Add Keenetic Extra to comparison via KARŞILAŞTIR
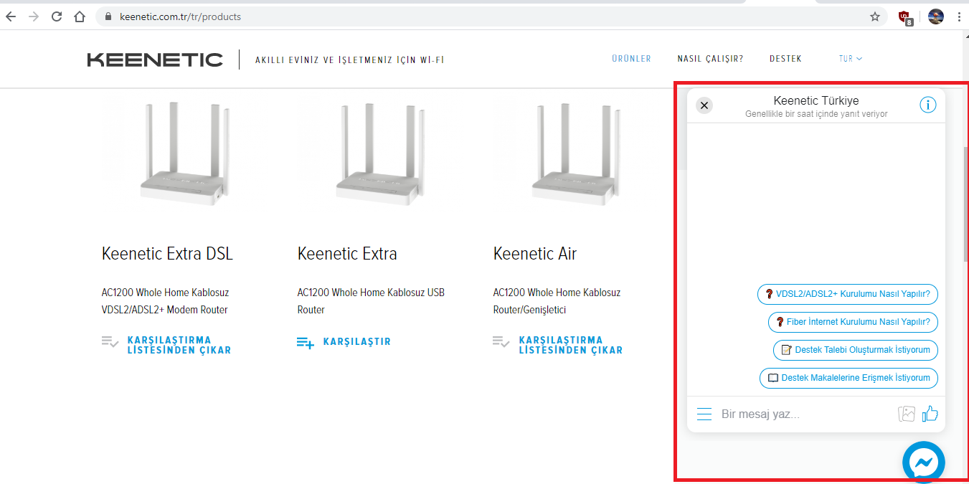 click(x=357, y=342)
